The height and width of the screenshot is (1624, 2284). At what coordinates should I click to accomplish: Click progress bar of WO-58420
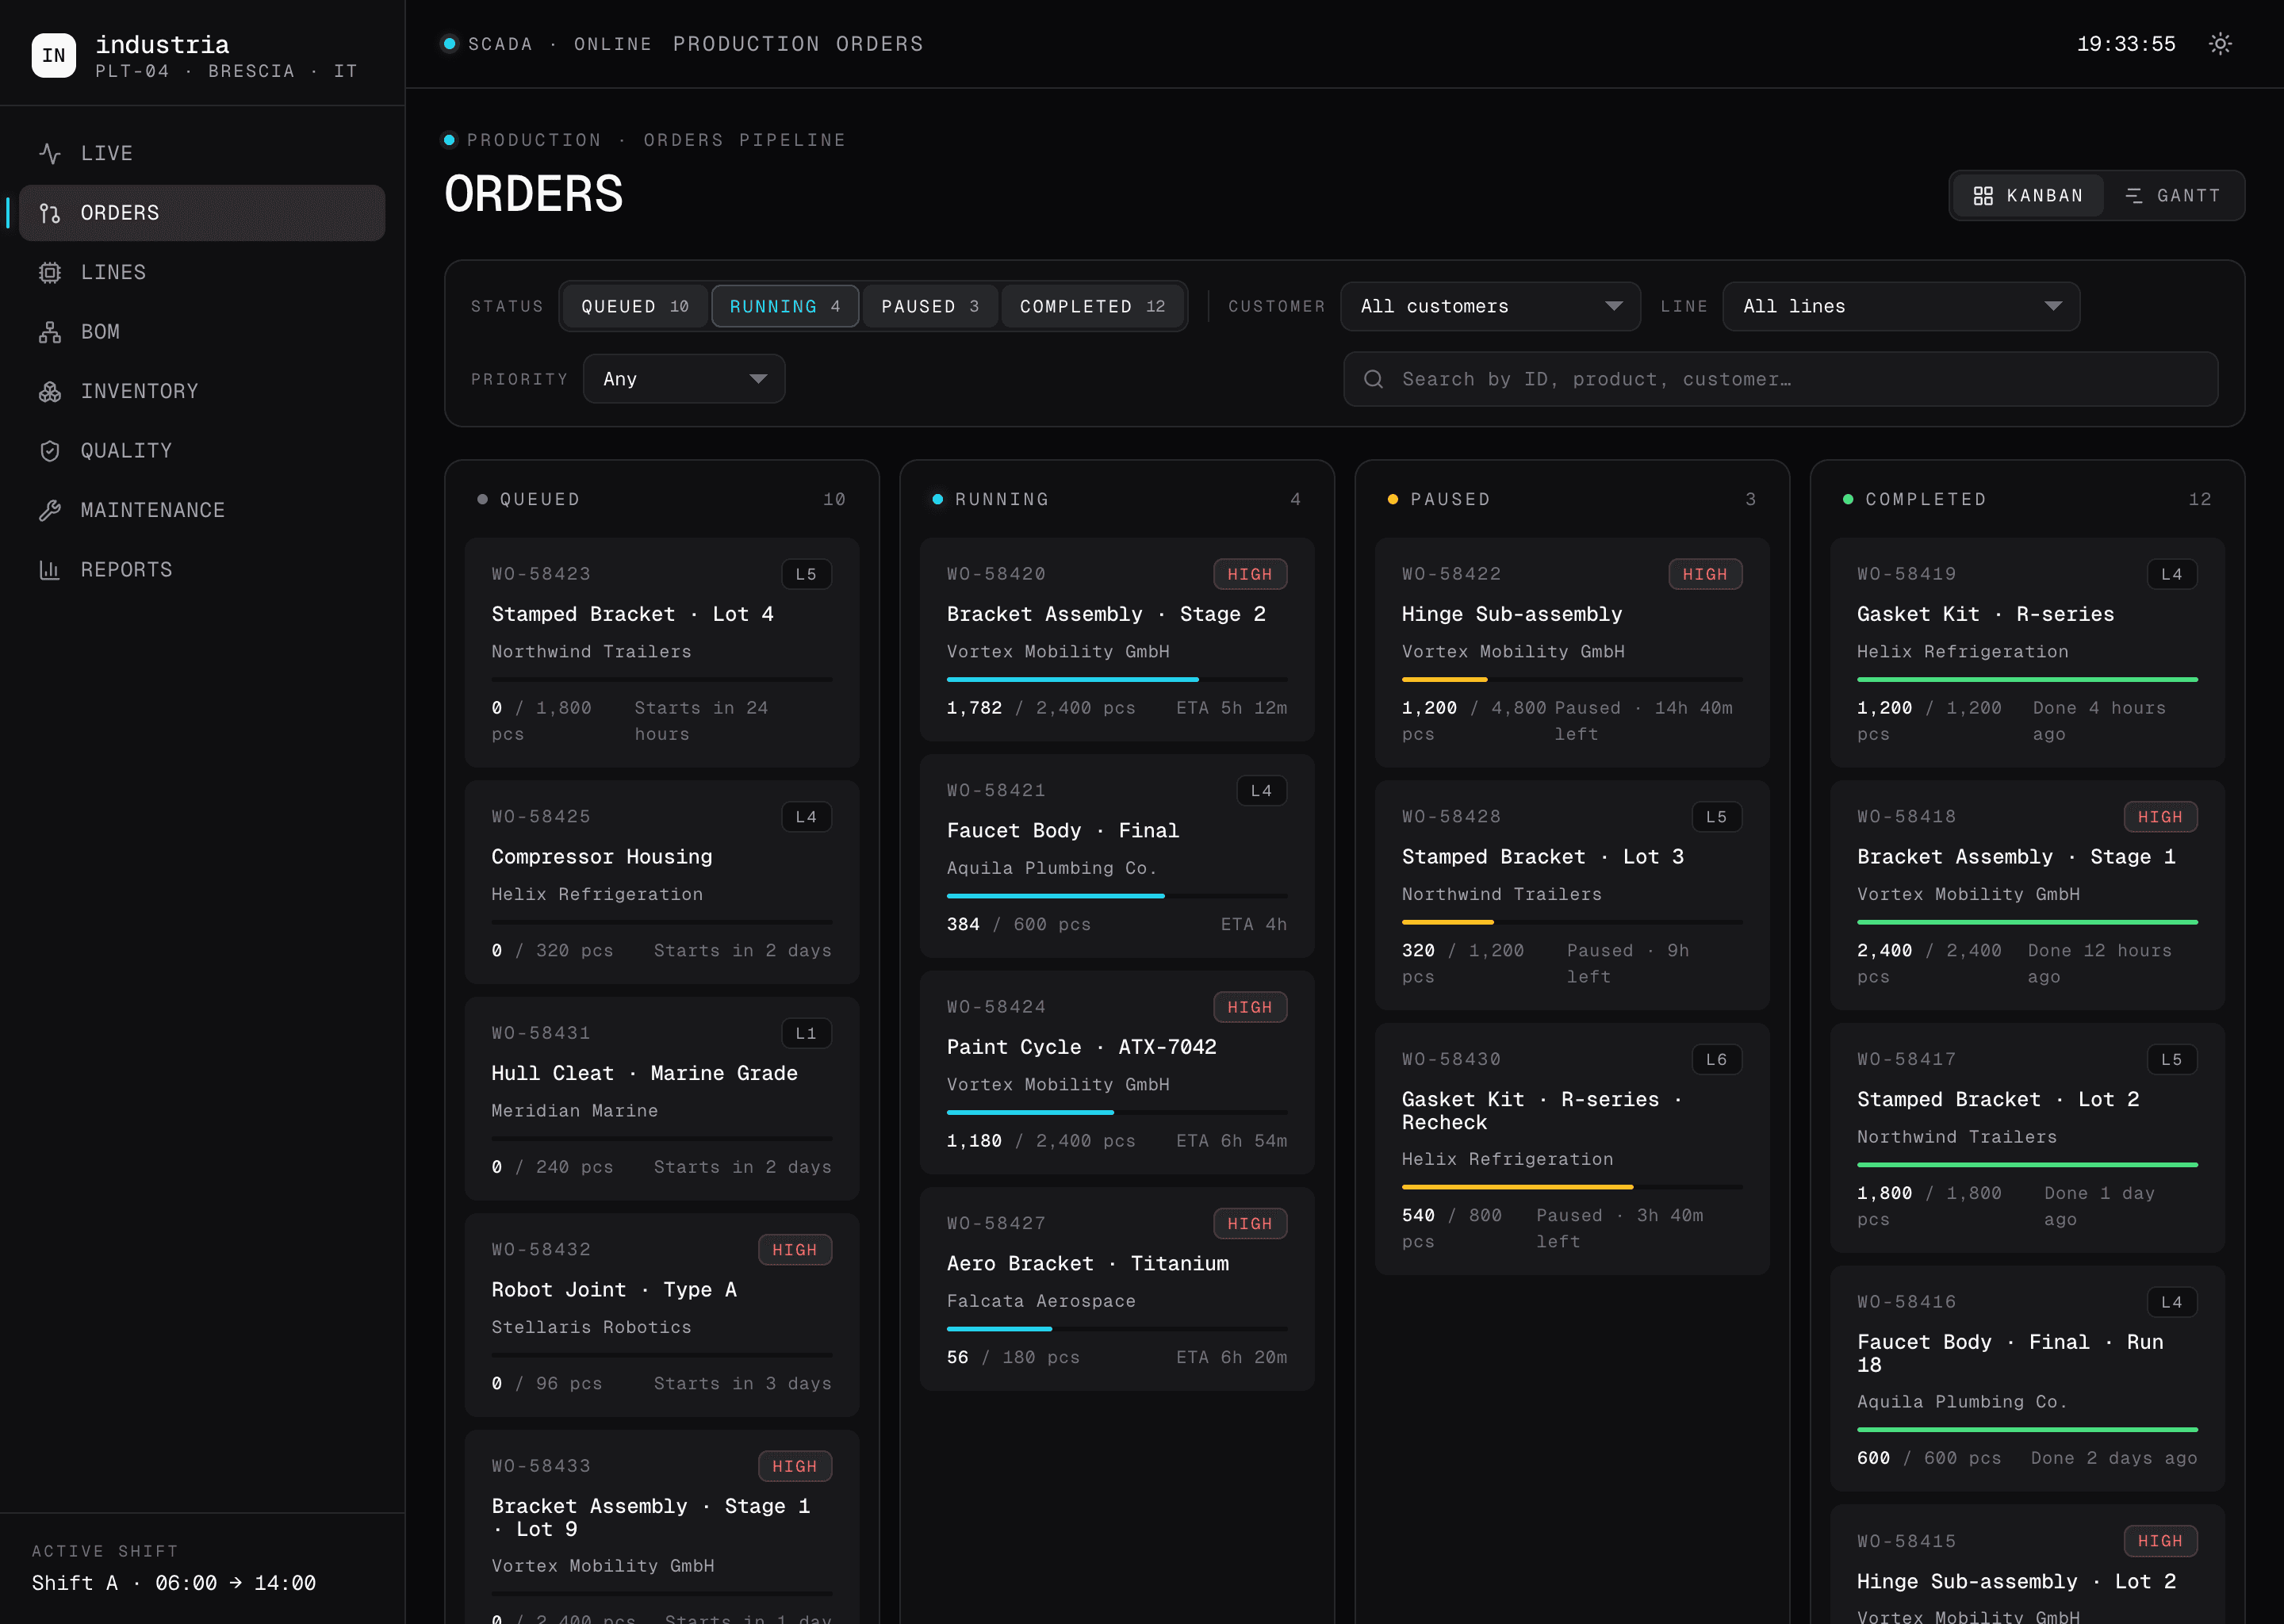coord(1117,680)
